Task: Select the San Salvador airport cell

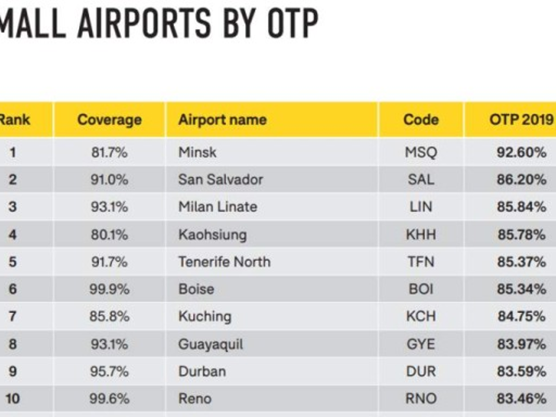Action: tap(221, 180)
